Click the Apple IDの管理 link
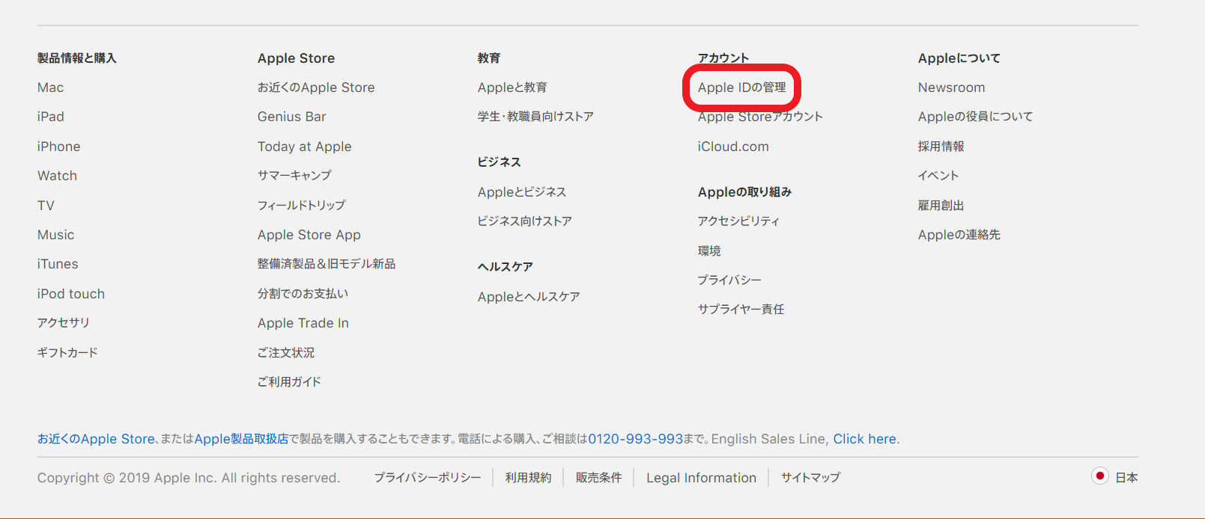 [742, 87]
